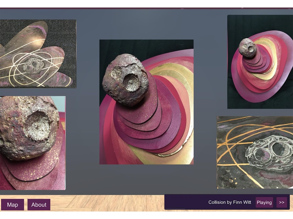Open the About page button
The height and width of the screenshot is (219, 293).
click(39, 204)
